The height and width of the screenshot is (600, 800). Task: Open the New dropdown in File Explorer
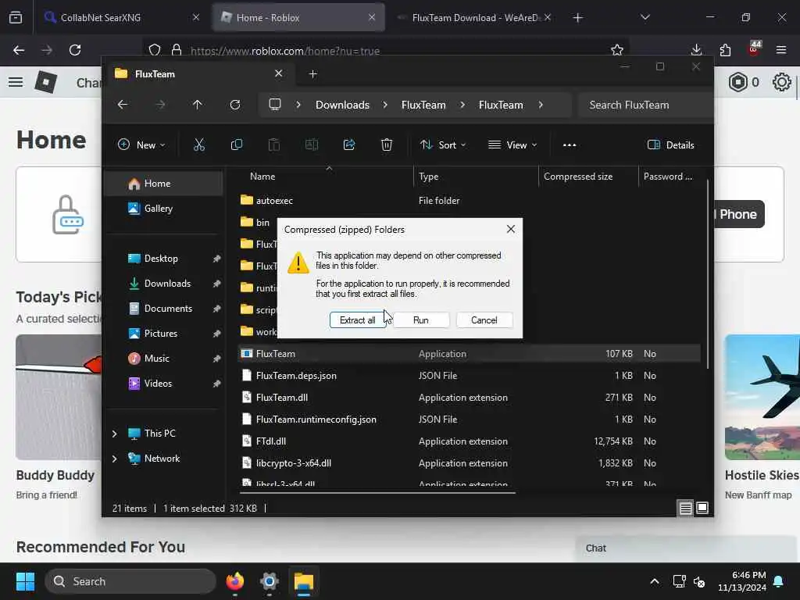(x=141, y=145)
